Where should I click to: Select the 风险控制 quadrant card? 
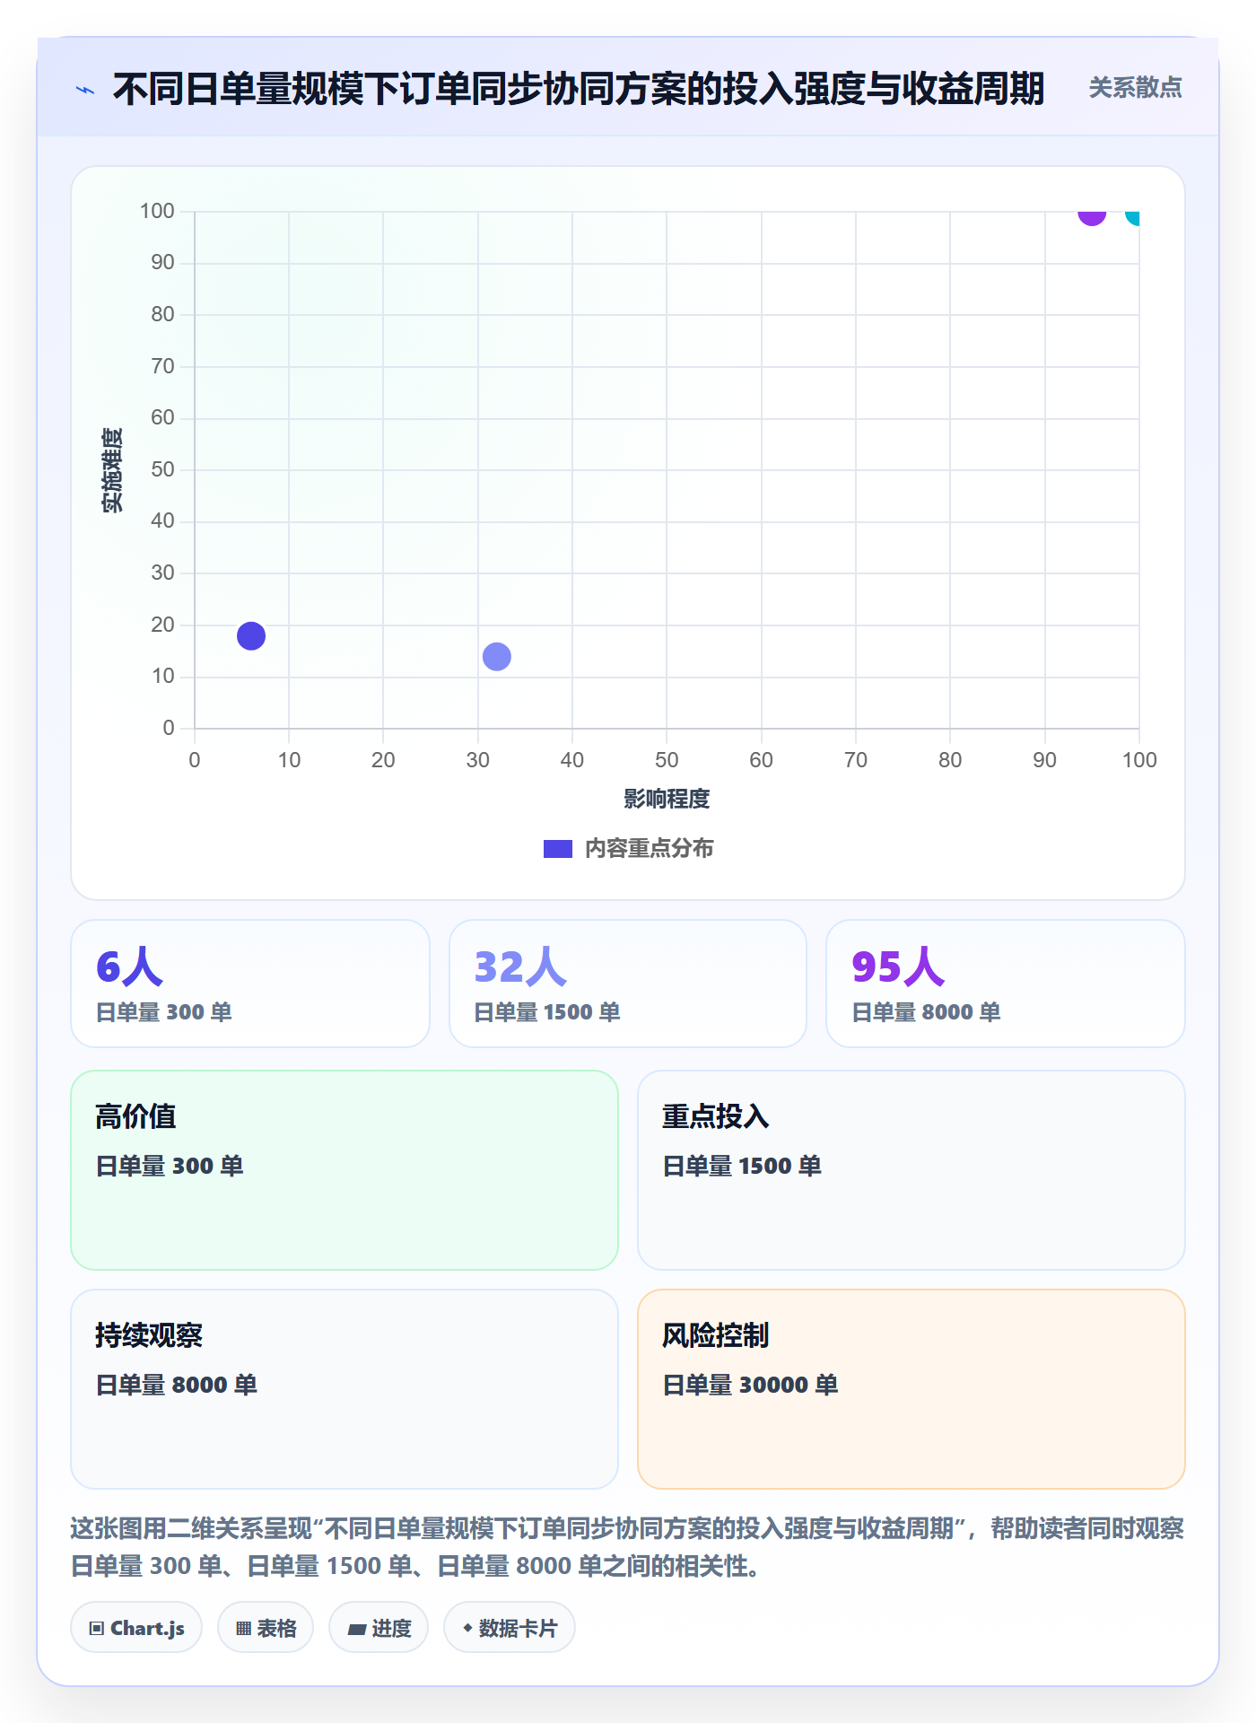coord(911,1389)
